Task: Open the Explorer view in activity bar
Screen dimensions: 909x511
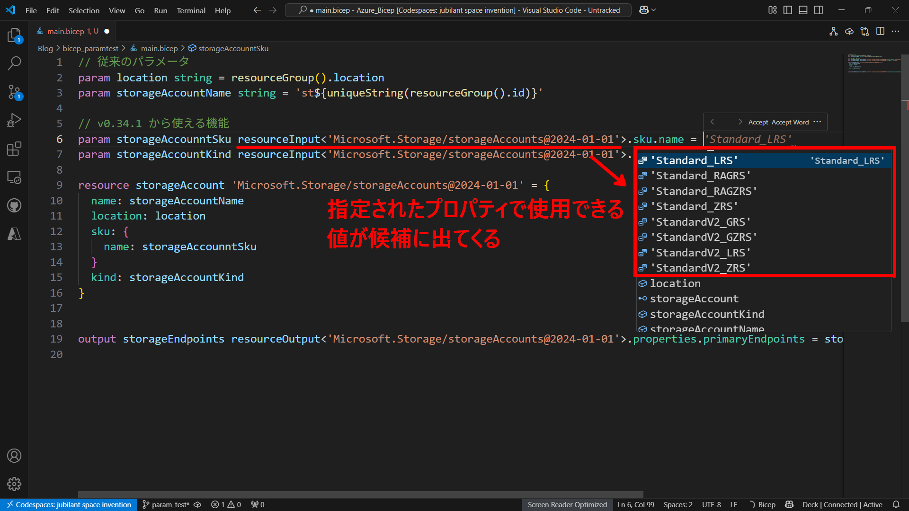Action: pyautogui.click(x=14, y=35)
